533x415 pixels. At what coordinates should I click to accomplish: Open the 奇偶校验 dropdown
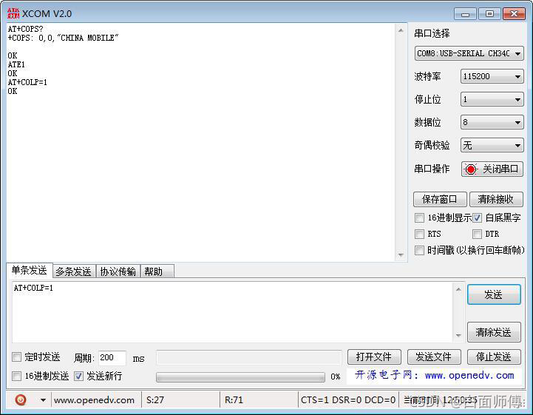(492, 145)
